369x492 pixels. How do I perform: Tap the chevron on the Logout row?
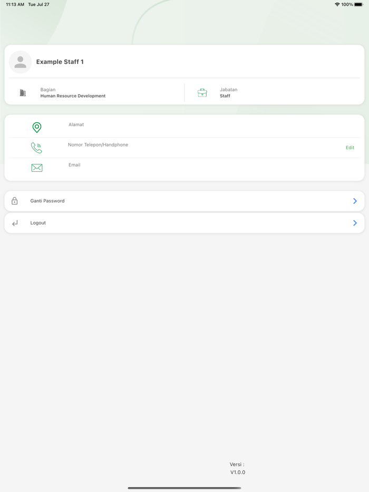(355, 223)
